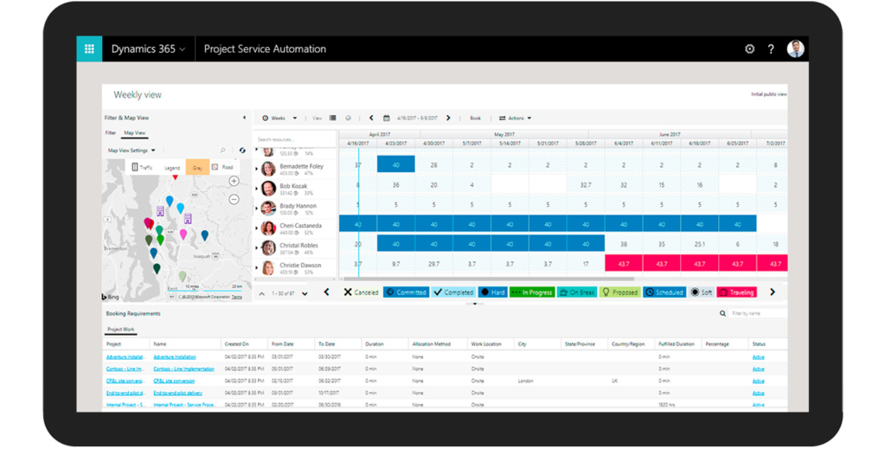Open Contoso - Line Implementation name link

click(183, 368)
